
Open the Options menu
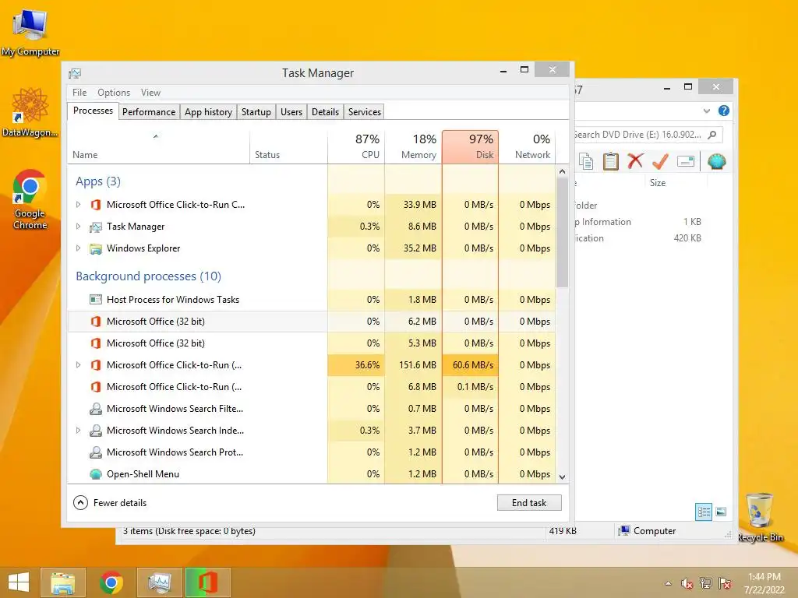point(114,93)
